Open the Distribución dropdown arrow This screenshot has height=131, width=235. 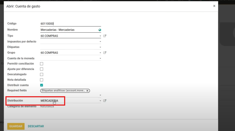click(100, 101)
